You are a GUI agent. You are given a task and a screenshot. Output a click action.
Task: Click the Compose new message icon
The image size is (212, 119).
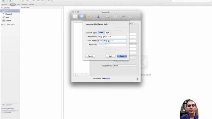(x=10, y=1)
